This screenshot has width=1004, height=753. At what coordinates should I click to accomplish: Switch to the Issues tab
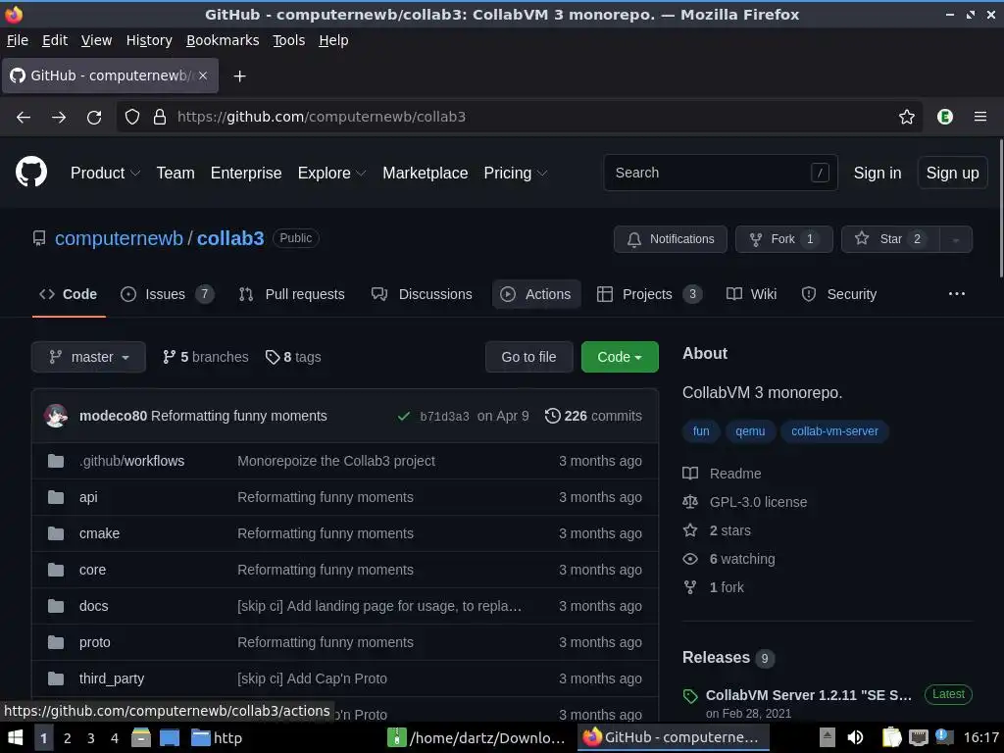click(167, 294)
